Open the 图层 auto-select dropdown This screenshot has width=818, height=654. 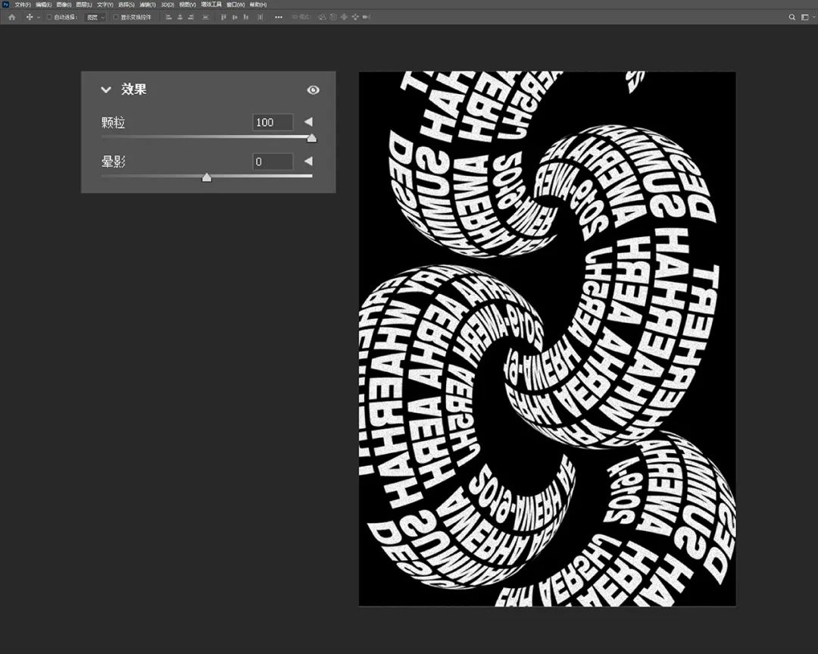[95, 17]
